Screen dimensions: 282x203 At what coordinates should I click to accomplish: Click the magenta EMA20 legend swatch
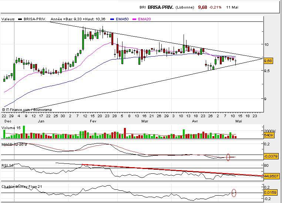pyautogui.click(x=134, y=19)
